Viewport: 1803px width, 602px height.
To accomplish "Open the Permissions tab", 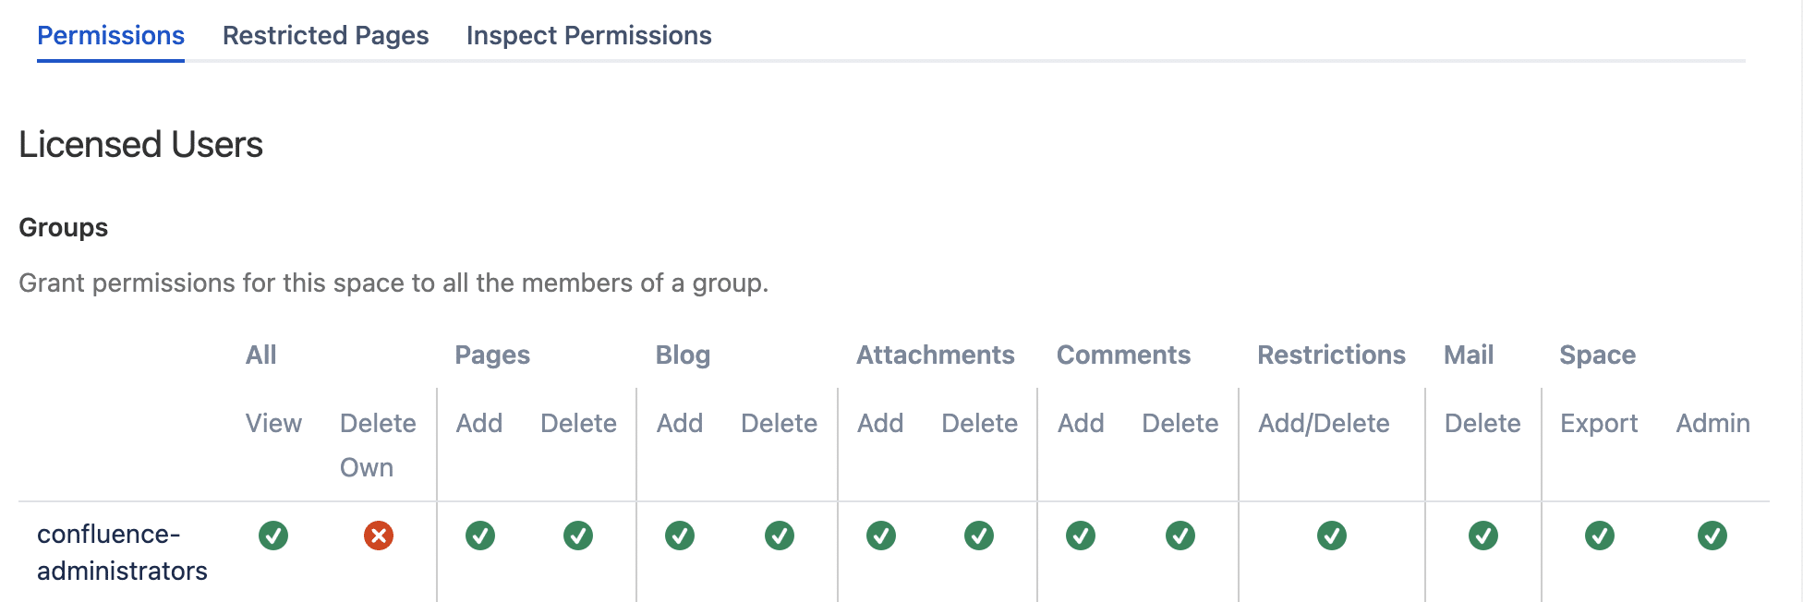I will pyautogui.click(x=111, y=36).
